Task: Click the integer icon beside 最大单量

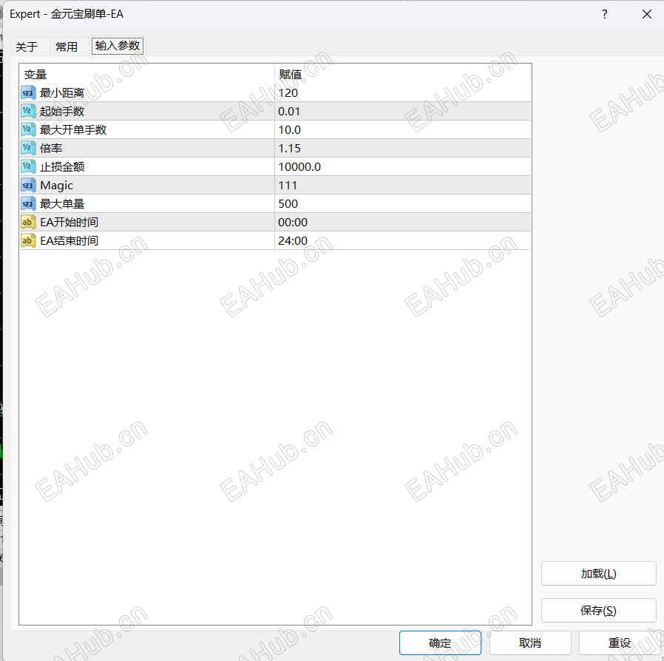Action: [27, 203]
